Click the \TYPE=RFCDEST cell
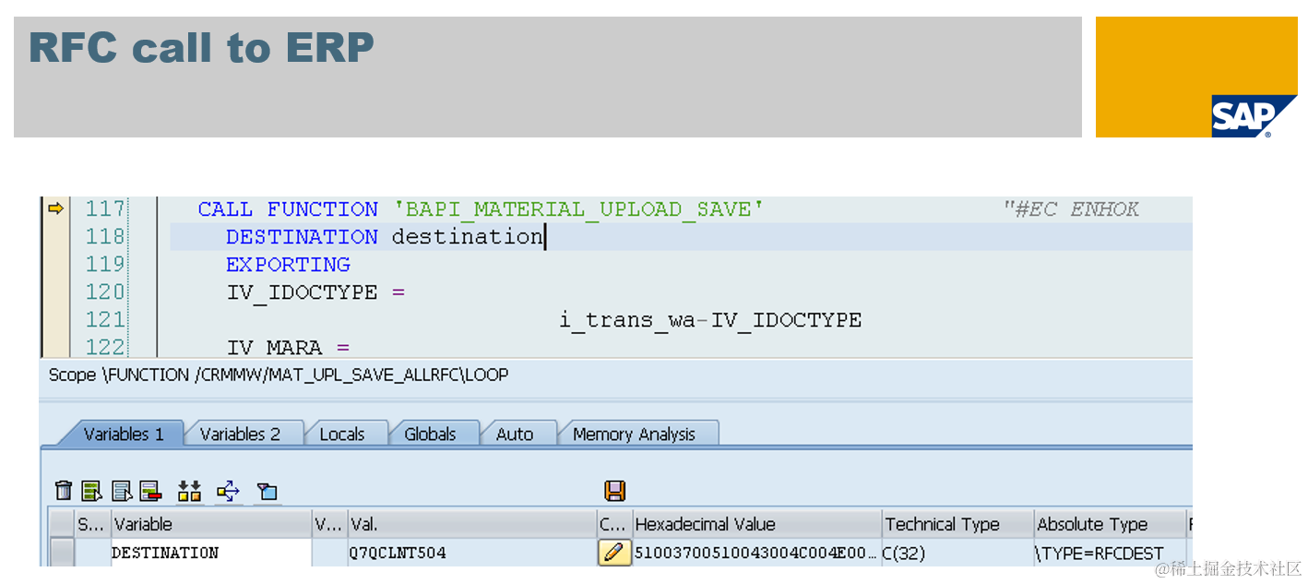The image size is (1308, 584). tap(1110, 553)
